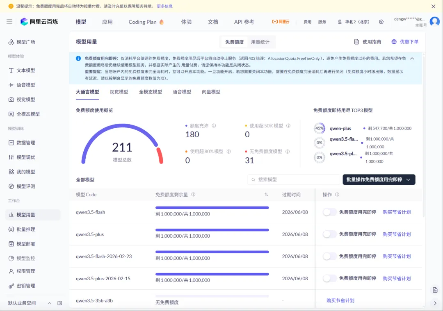The width and height of the screenshot is (443, 311).
Task: Toggle 免费额度用完即停 for qwen3.5-flash
Action: (x=330, y=212)
